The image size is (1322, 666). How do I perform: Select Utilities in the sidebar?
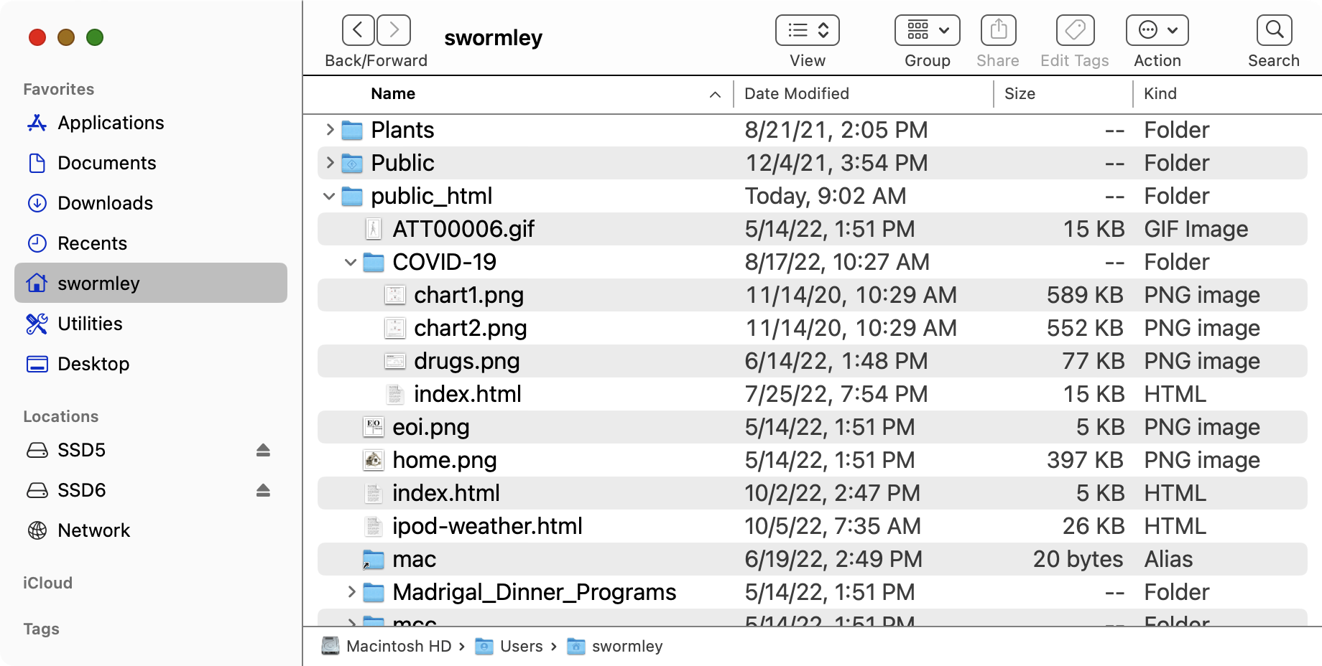(90, 324)
